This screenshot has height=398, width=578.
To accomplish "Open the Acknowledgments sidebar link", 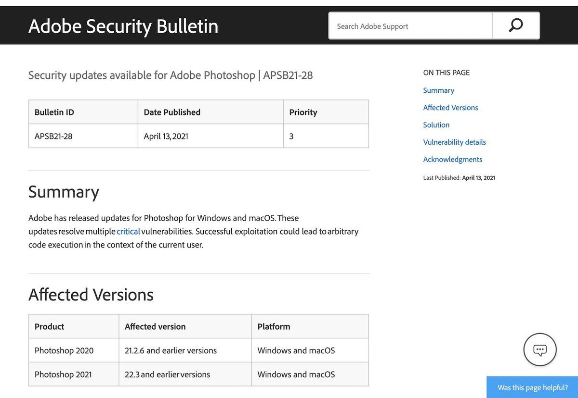I will point(452,160).
